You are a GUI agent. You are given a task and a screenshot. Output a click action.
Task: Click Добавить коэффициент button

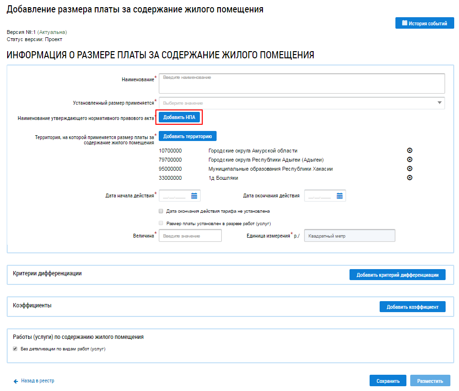click(413, 307)
